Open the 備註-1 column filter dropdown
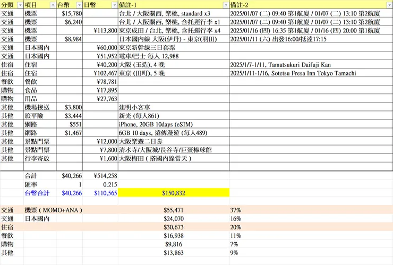This screenshot has width=393, height=265. [x=226, y=5]
